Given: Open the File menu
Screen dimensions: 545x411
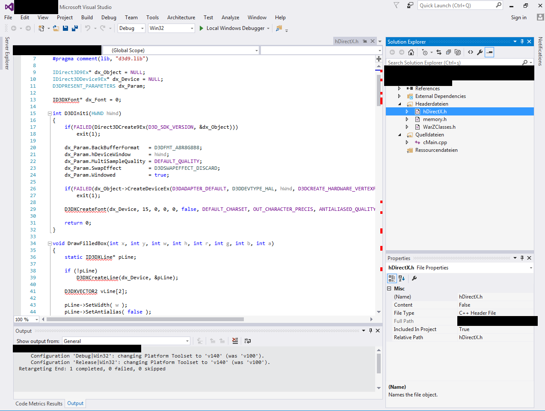Looking at the screenshot, I should tap(8, 18).
